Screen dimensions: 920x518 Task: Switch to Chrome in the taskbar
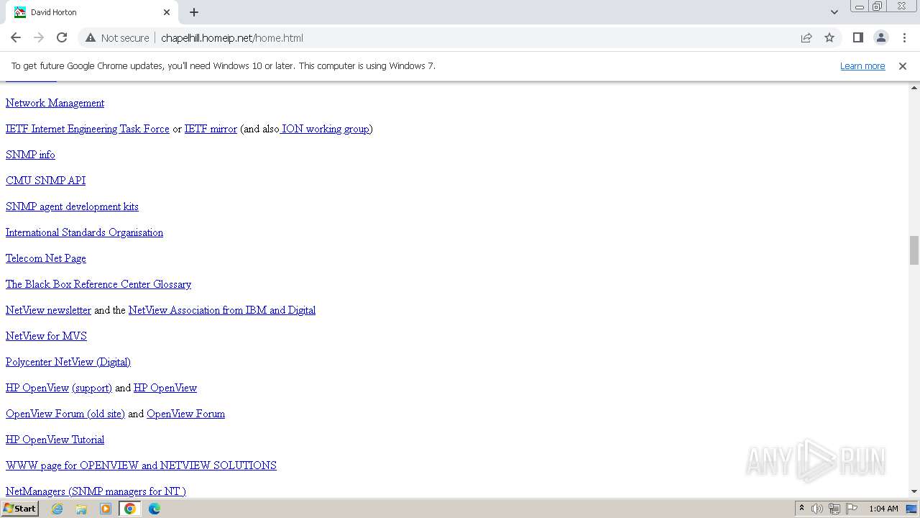click(130, 509)
